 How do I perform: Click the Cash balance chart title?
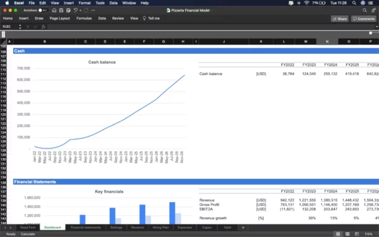point(102,62)
